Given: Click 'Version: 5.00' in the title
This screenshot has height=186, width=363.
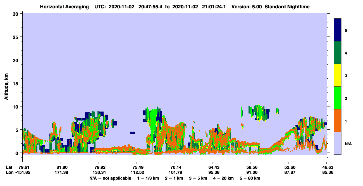Looking at the screenshot, I should click(246, 6).
